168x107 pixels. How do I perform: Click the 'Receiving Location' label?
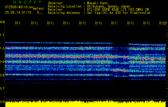click(65, 6)
